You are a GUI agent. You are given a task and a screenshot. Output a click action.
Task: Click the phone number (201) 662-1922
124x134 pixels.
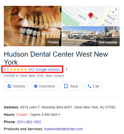[x=29, y=122]
